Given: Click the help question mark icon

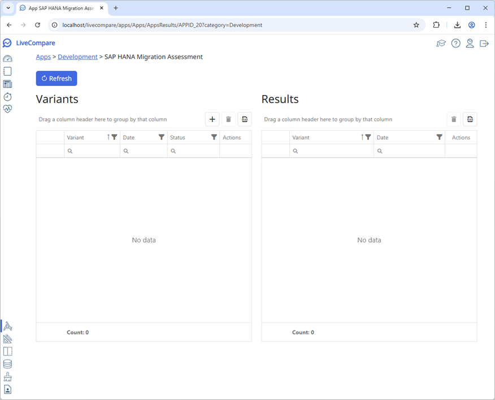Looking at the screenshot, I should click(455, 44).
